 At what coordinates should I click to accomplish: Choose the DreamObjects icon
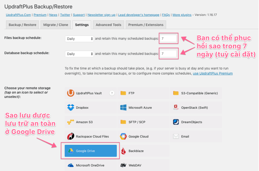pos(176,122)
